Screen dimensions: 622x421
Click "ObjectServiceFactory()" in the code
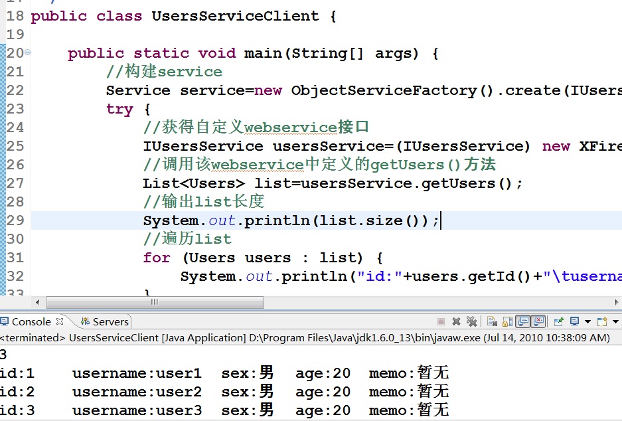(x=392, y=91)
